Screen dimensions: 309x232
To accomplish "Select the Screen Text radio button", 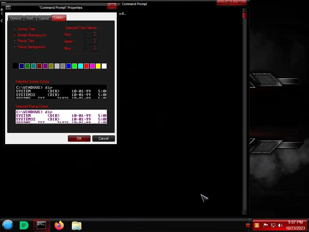I will click(x=14, y=29).
